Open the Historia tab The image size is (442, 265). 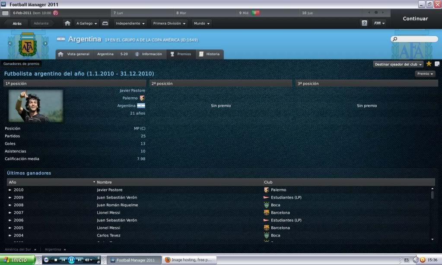210,54
